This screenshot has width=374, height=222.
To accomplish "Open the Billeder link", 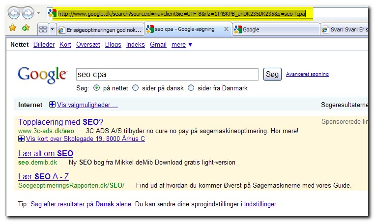I will 44,45.
